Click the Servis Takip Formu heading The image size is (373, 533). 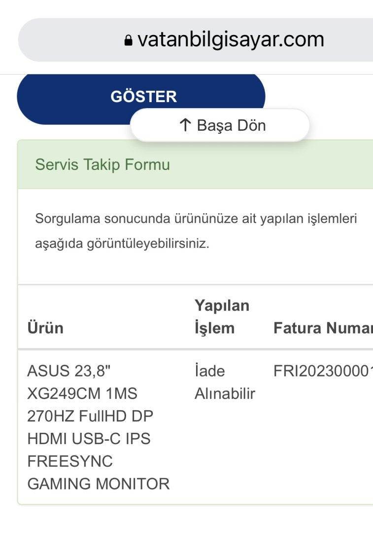(x=102, y=165)
